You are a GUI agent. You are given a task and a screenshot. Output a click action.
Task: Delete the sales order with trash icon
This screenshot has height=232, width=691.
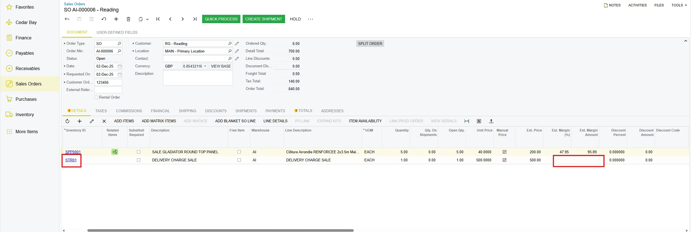(x=128, y=19)
